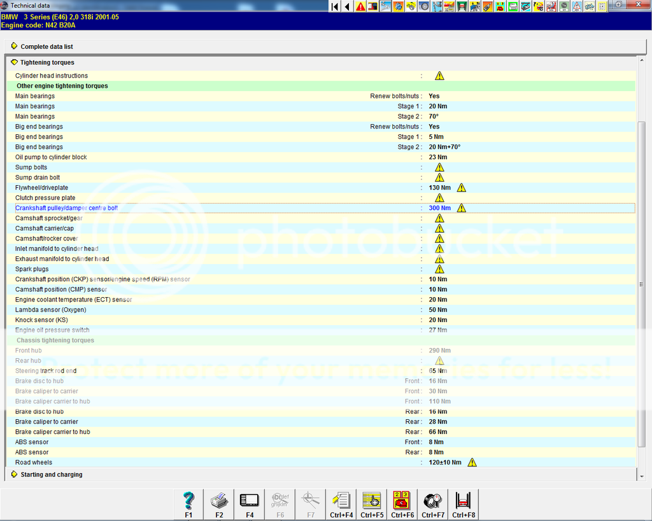Print the data using the F2 printer button
652x521 pixels.
click(x=219, y=504)
